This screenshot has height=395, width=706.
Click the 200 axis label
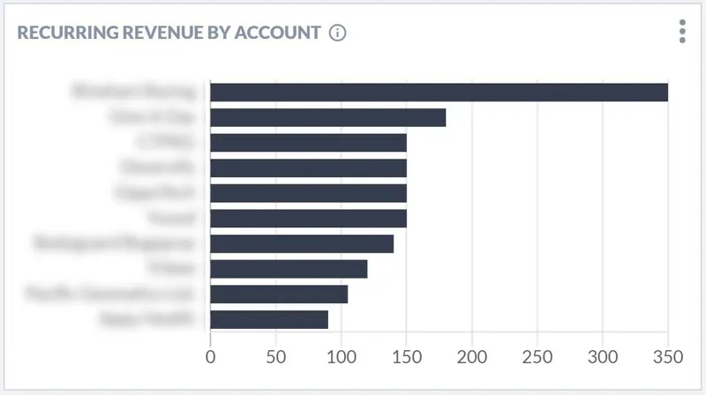pos(472,357)
